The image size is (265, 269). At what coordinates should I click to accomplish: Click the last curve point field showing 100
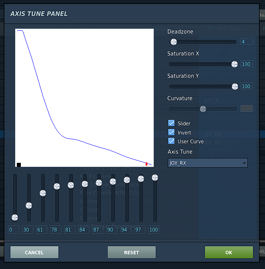(154, 229)
